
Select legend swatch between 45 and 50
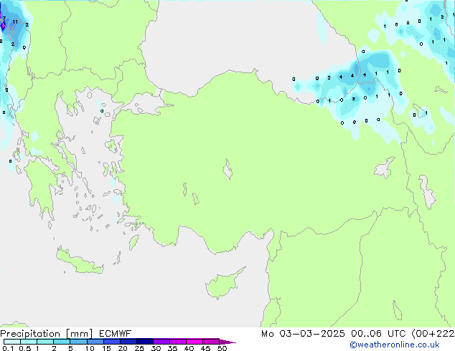pyautogui.click(x=211, y=342)
